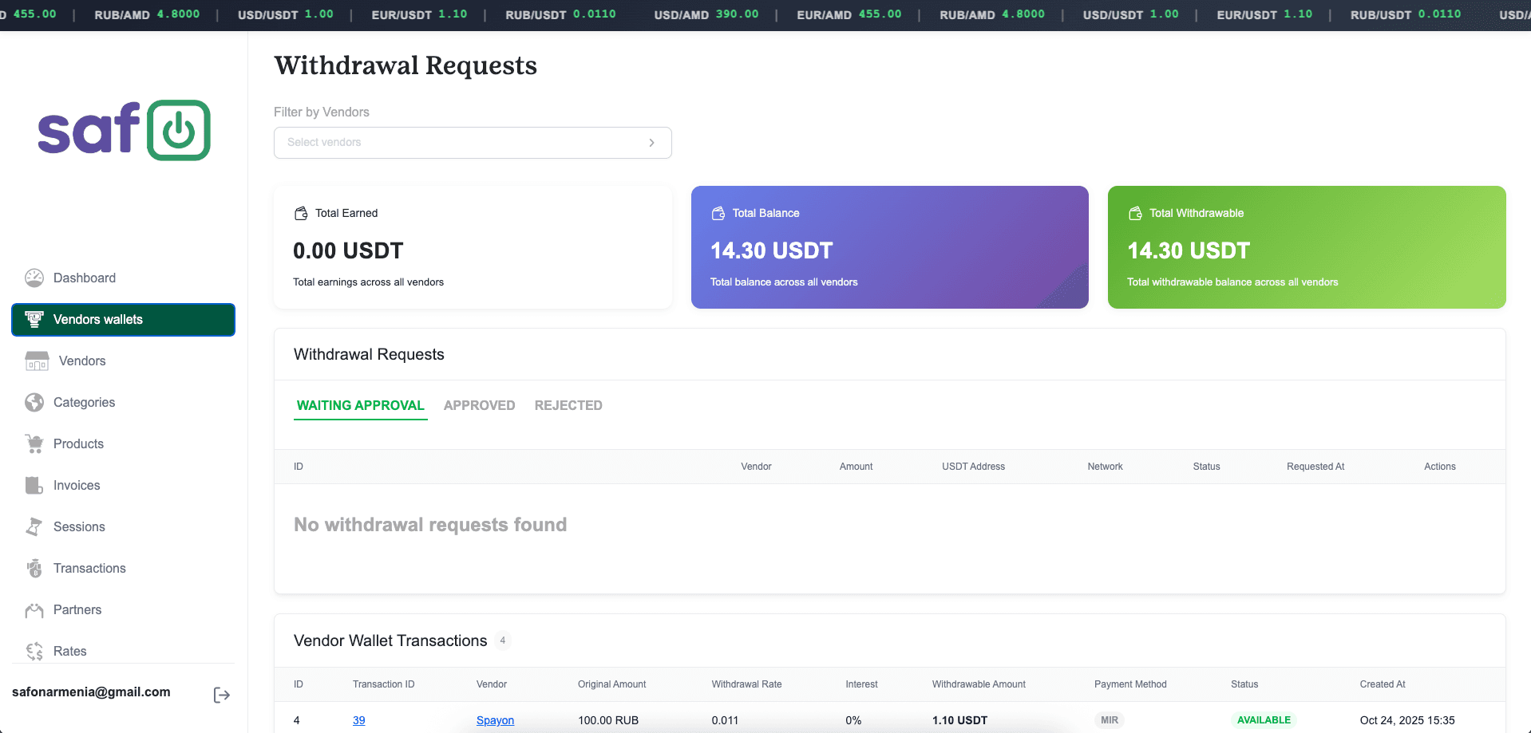Open Partners via its handshake icon

point(34,609)
